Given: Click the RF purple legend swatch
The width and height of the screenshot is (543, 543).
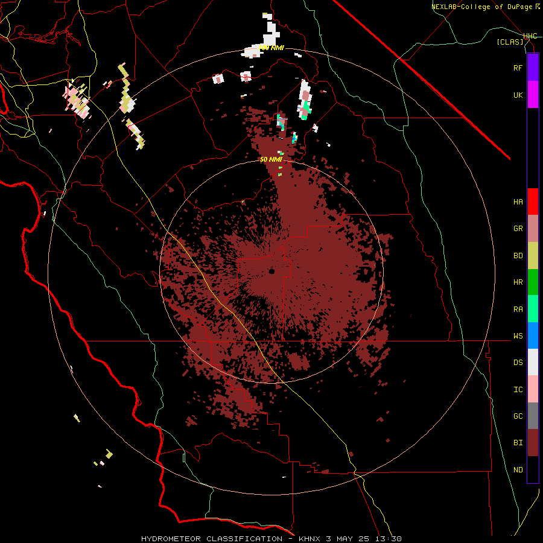Looking at the screenshot, I should click(533, 68).
